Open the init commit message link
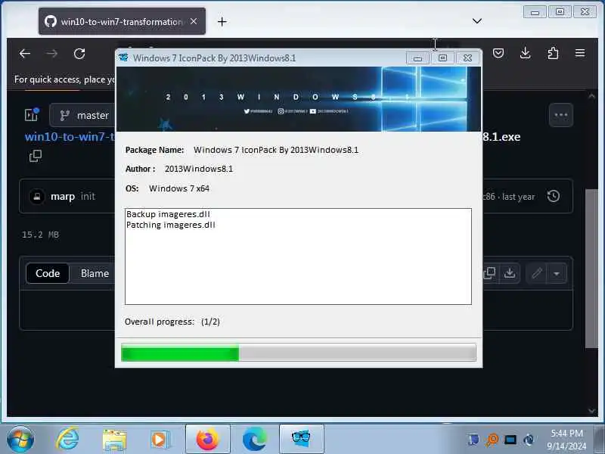Image resolution: width=605 pixels, height=454 pixels. pos(88,197)
